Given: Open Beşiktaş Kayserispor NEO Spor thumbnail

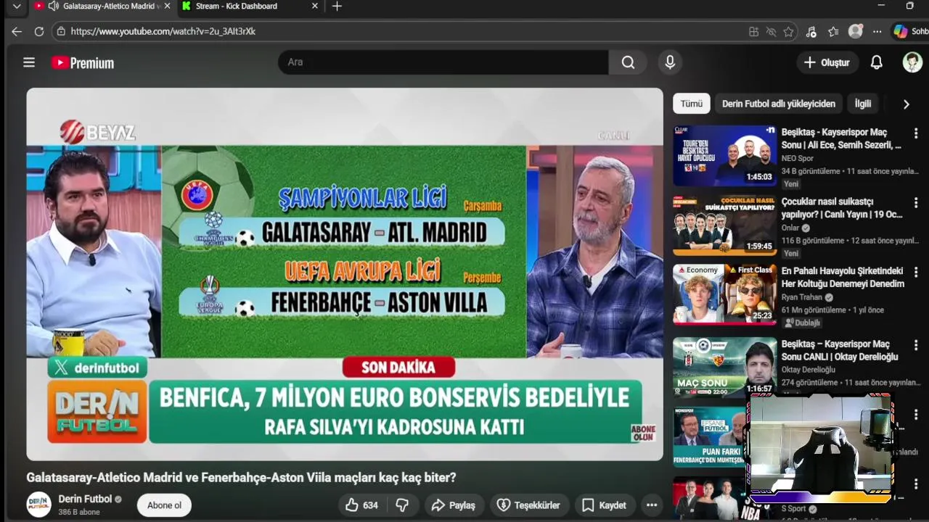Looking at the screenshot, I should pos(724,156).
